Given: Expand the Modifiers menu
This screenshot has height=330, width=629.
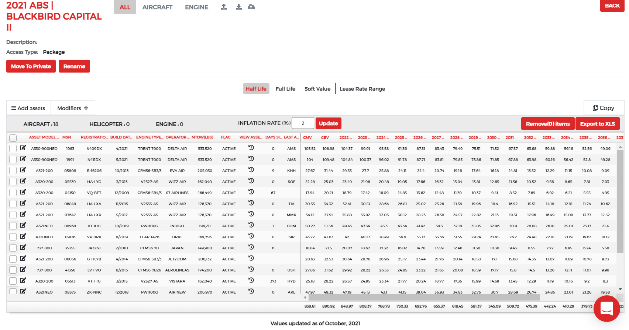Looking at the screenshot, I should pyautogui.click(x=73, y=108).
